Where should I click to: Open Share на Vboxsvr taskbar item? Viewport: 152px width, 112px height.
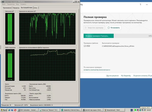49,110
